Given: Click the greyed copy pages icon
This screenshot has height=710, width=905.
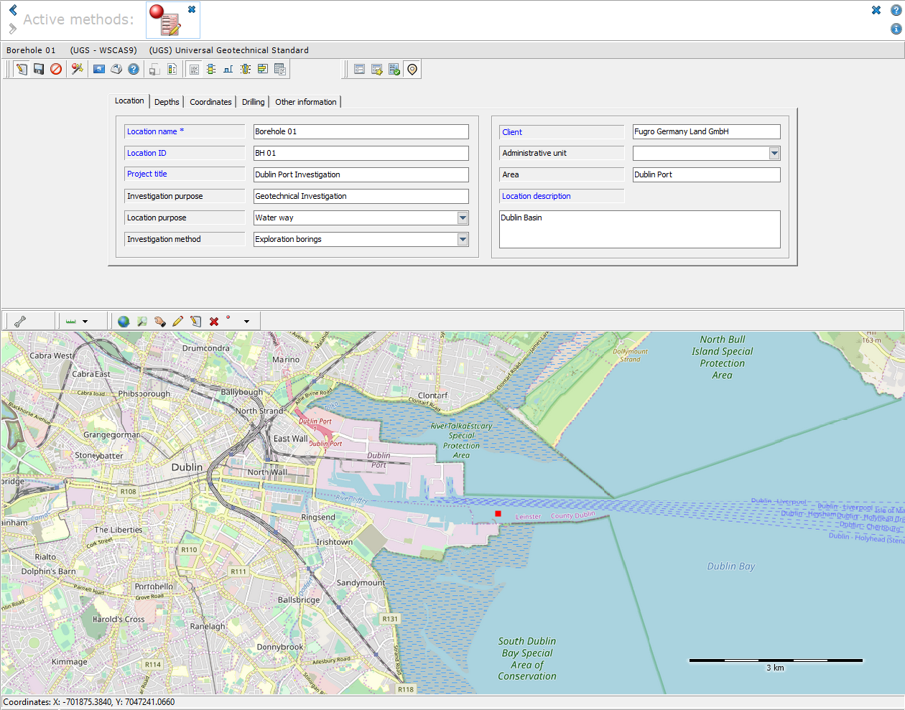Looking at the screenshot, I should click(x=154, y=69).
